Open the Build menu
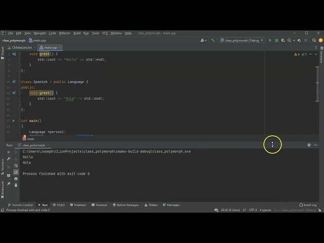 [77, 33]
